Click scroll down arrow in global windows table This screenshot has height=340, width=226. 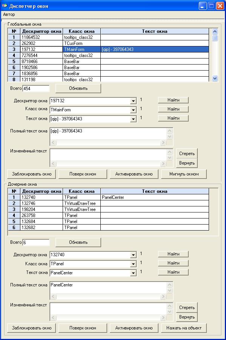point(215,78)
